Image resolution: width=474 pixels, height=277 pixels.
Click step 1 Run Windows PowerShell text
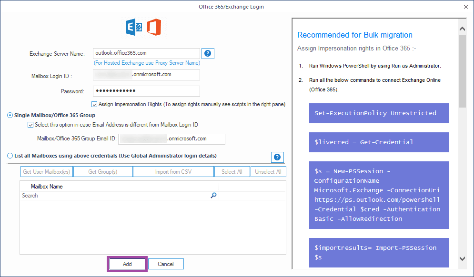[x=375, y=66]
